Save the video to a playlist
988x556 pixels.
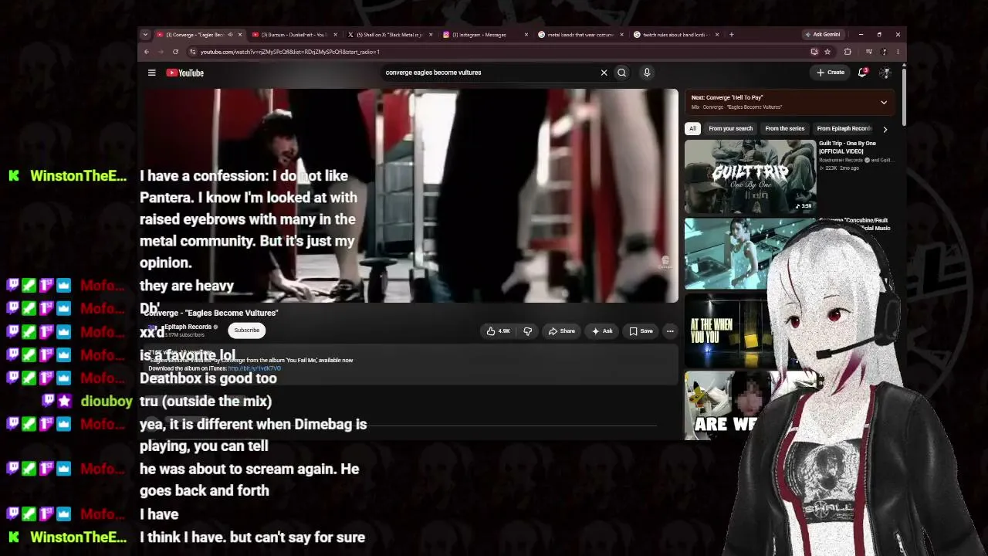point(641,331)
